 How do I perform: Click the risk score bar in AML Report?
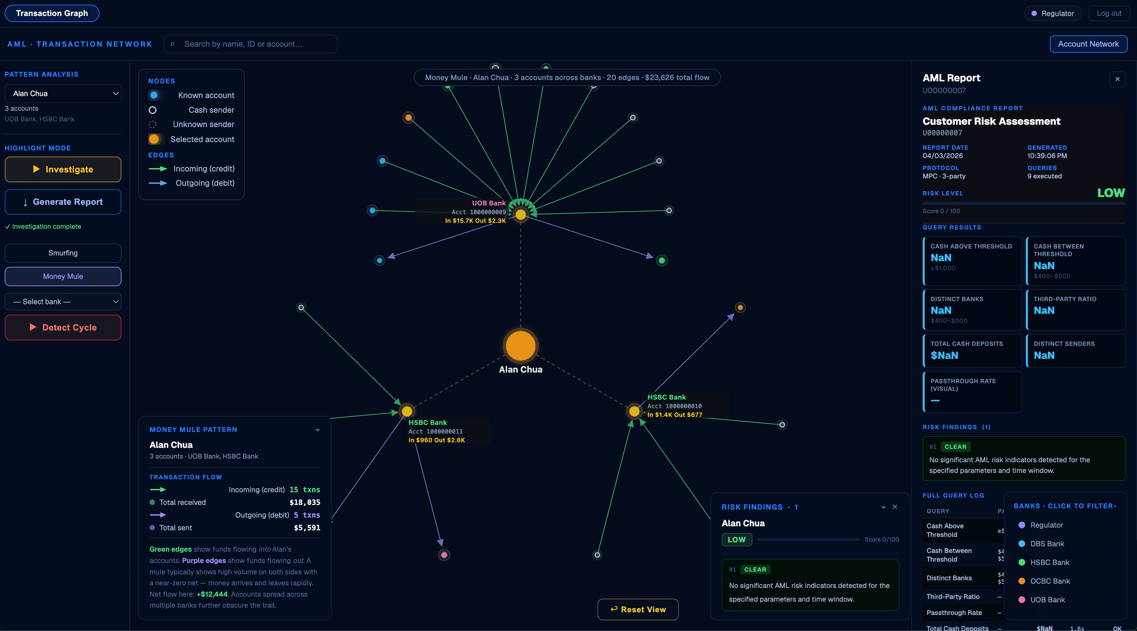(1024, 203)
